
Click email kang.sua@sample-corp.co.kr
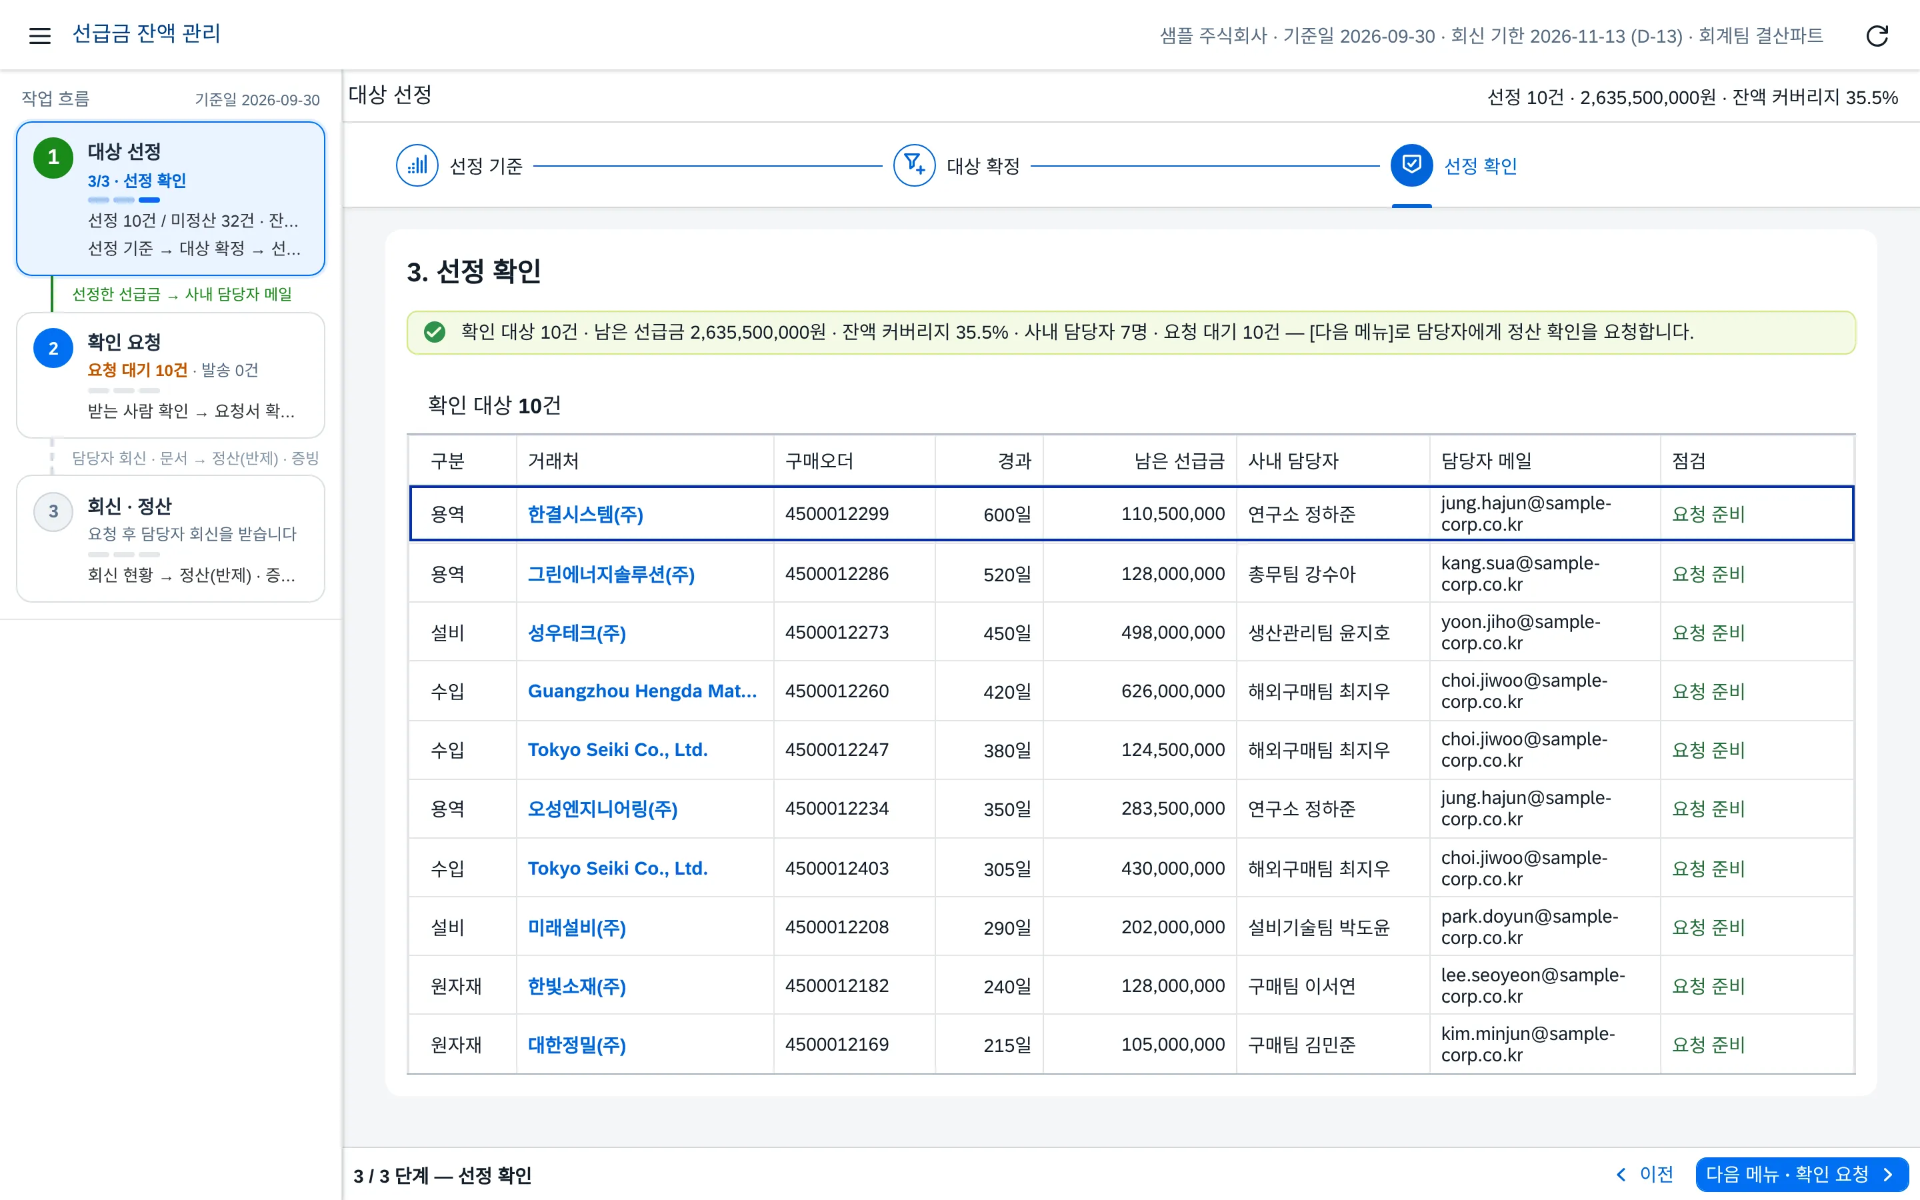[x=1519, y=574]
